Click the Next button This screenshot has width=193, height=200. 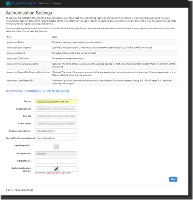pyautogui.click(x=173, y=179)
